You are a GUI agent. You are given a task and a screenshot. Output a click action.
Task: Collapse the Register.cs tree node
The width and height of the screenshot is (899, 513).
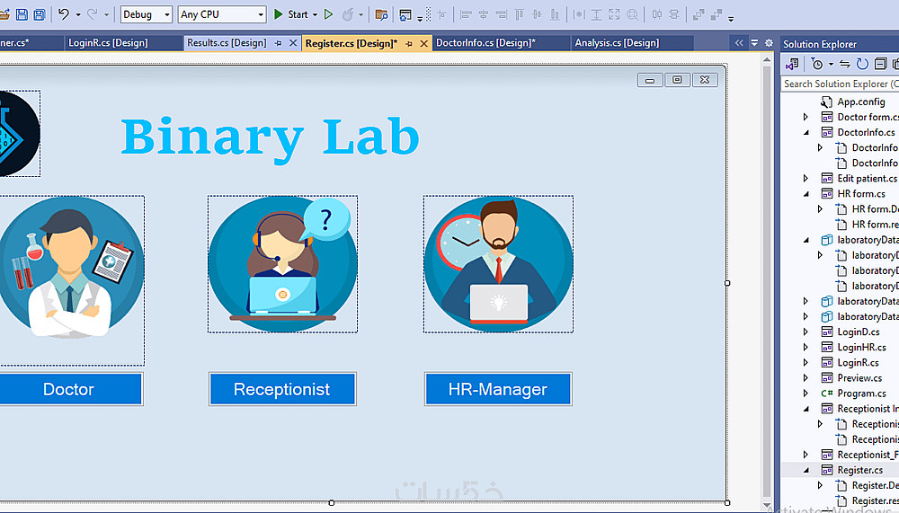click(806, 470)
